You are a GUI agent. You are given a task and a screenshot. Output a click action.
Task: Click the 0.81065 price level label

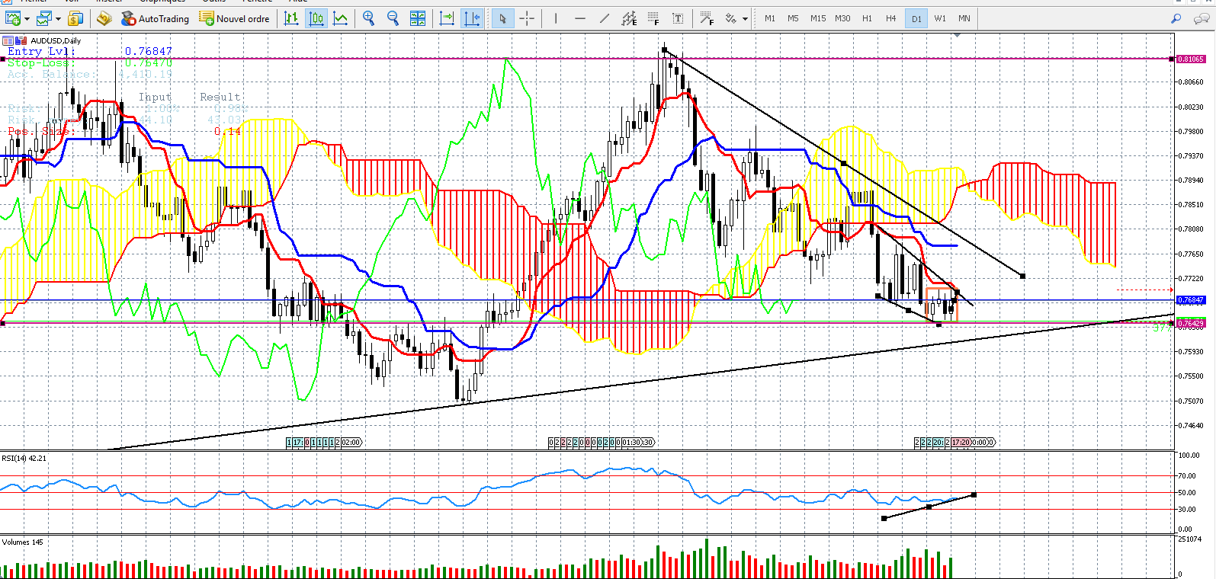pyautogui.click(x=1191, y=59)
